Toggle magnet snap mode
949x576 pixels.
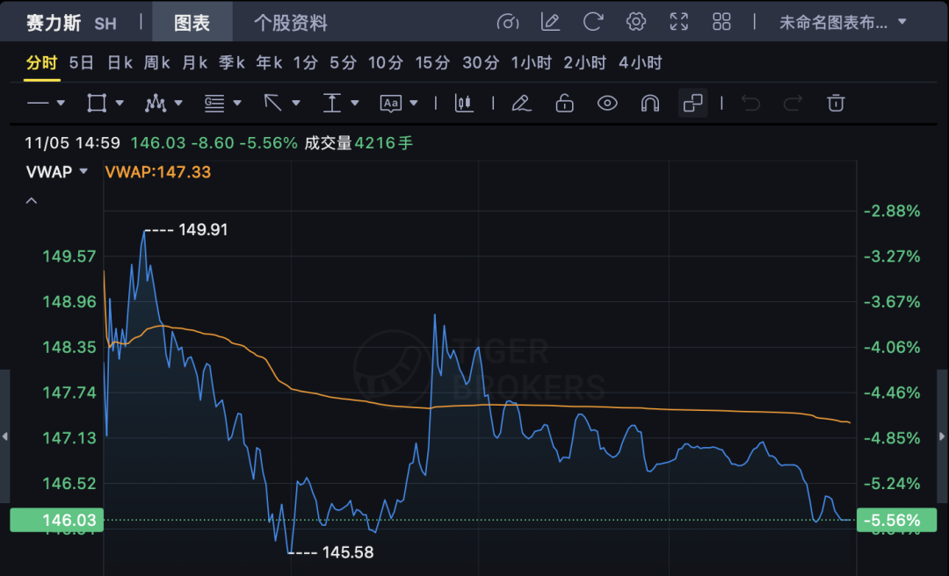[650, 104]
